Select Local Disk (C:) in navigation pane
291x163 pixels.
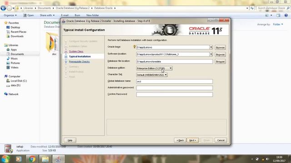click(x=19, y=81)
